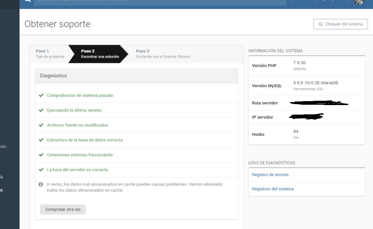Open Registro de errores log

coord(270,174)
